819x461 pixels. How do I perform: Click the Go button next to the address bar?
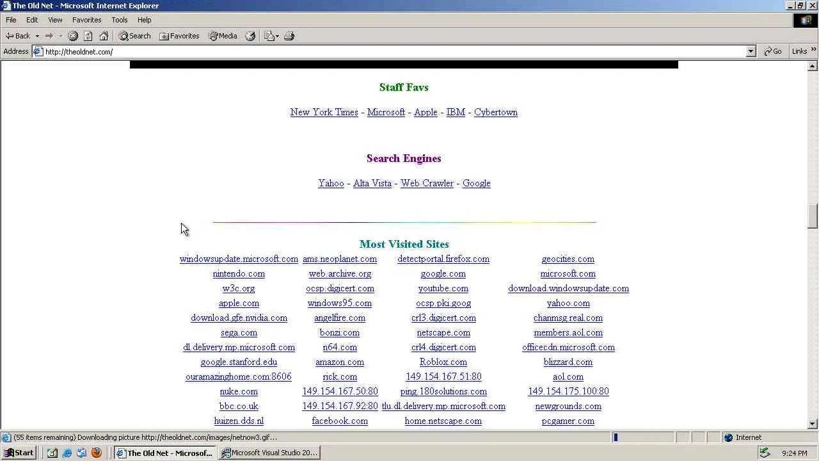pos(773,51)
